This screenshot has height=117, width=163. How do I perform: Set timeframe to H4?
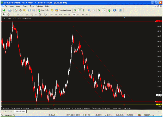(x=74, y=14)
